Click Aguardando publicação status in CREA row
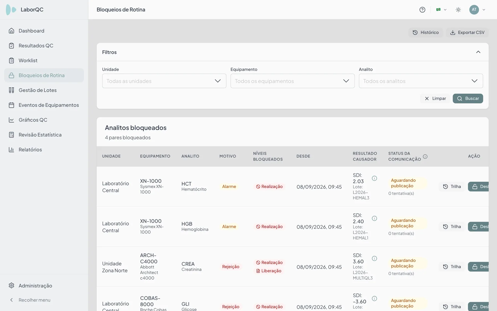The width and height of the screenshot is (497, 311). (x=408, y=263)
